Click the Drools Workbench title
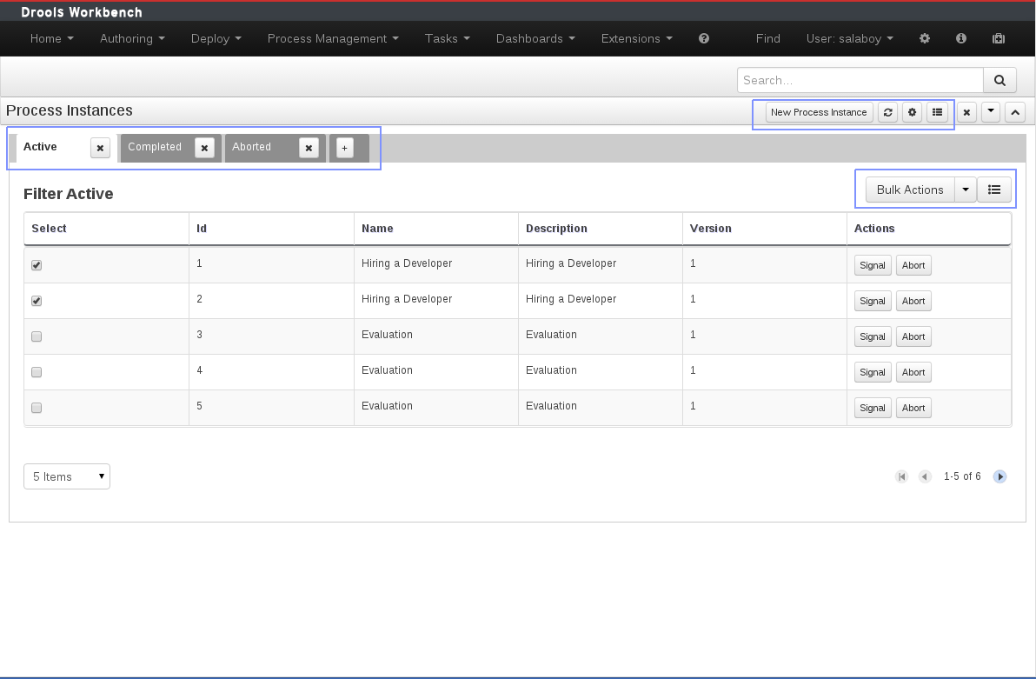 [82, 12]
